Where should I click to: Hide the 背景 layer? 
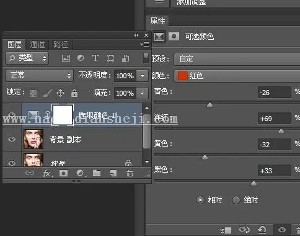[x=12, y=163]
